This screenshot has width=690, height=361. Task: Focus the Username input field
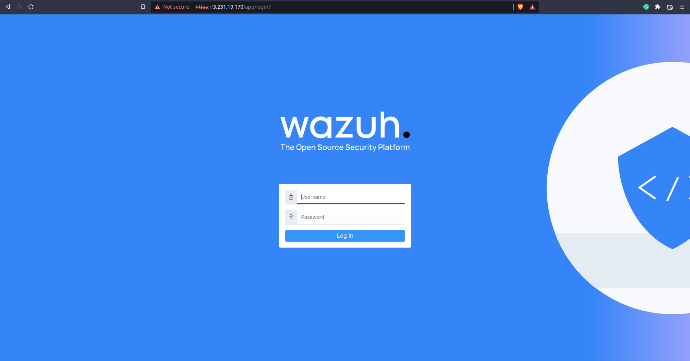click(350, 197)
